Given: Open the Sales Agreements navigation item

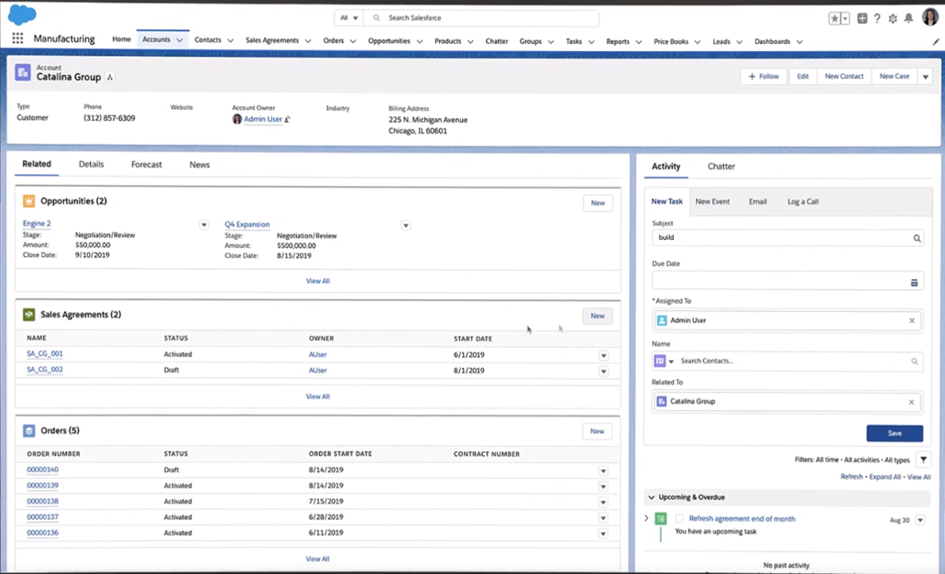Looking at the screenshot, I should pyautogui.click(x=272, y=40).
